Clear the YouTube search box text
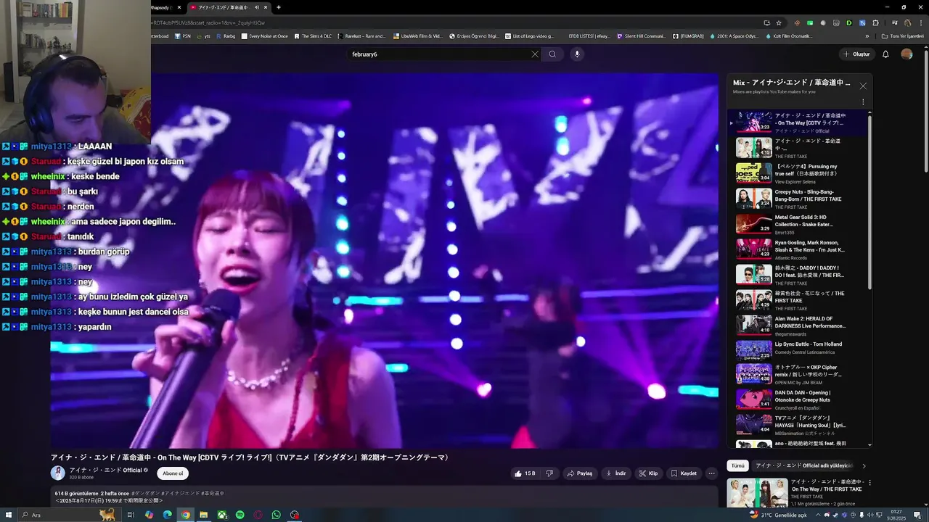Image resolution: width=929 pixels, height=522 pixels. pos(535,54)
